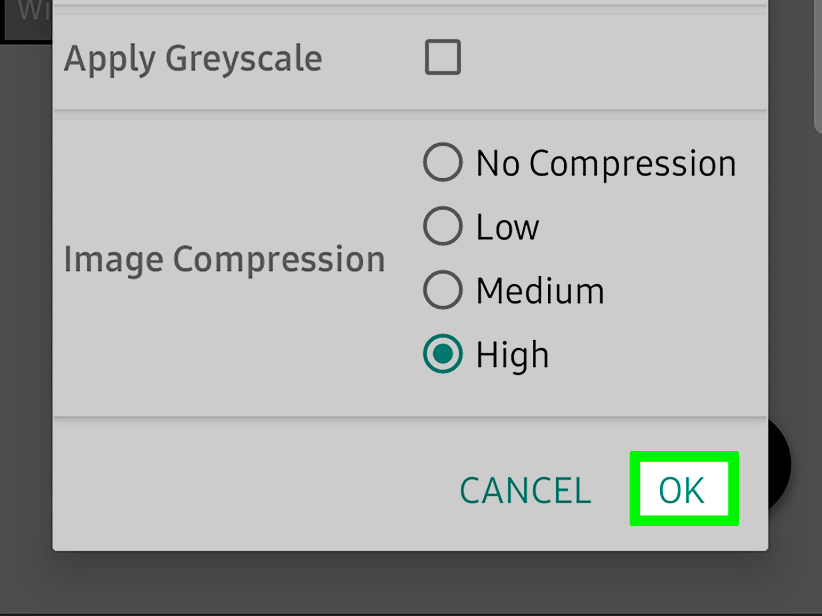
Task: Select the No Compression radio circle
Action: click(442, 162)
